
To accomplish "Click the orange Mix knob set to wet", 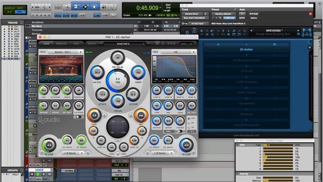I will [x=141, y=116].
